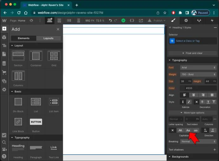Open the Breaking dropdown showing Normal

click(198, 141)
